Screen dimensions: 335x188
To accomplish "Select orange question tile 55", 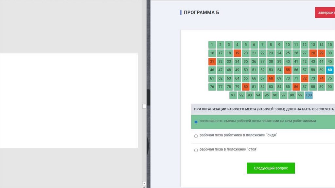I will [288, 70].
